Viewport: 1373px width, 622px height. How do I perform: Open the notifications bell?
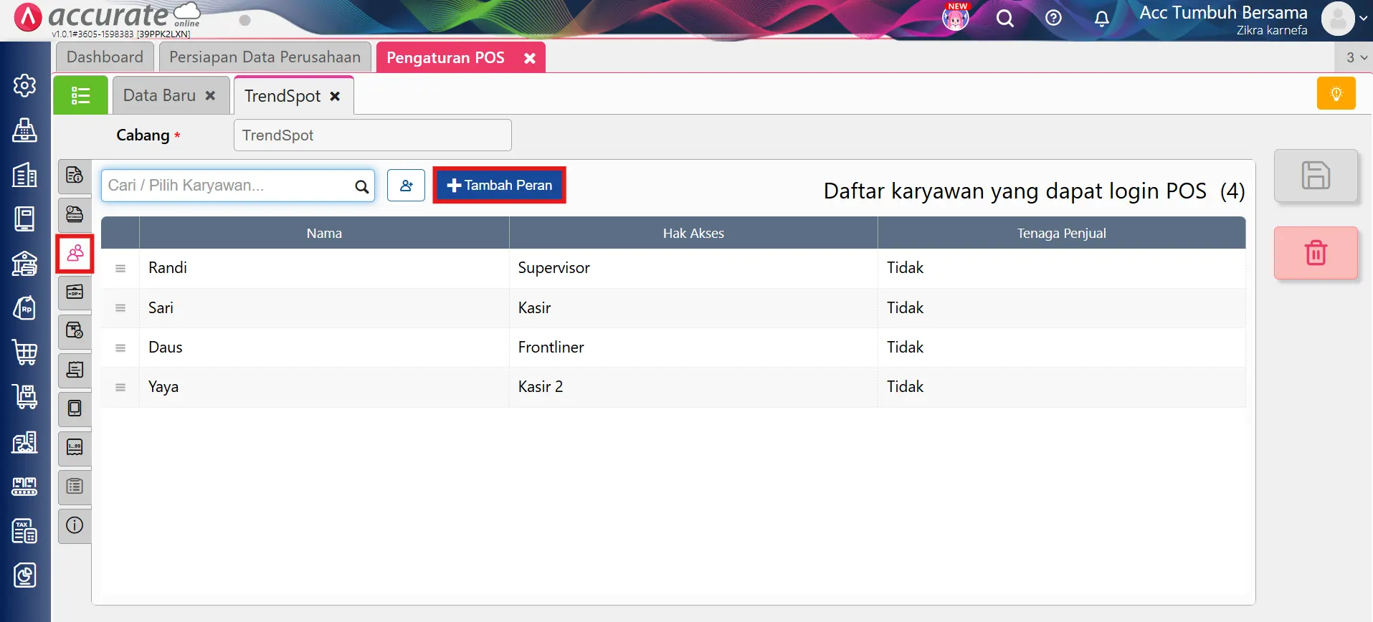click(x=1102, y=19)
